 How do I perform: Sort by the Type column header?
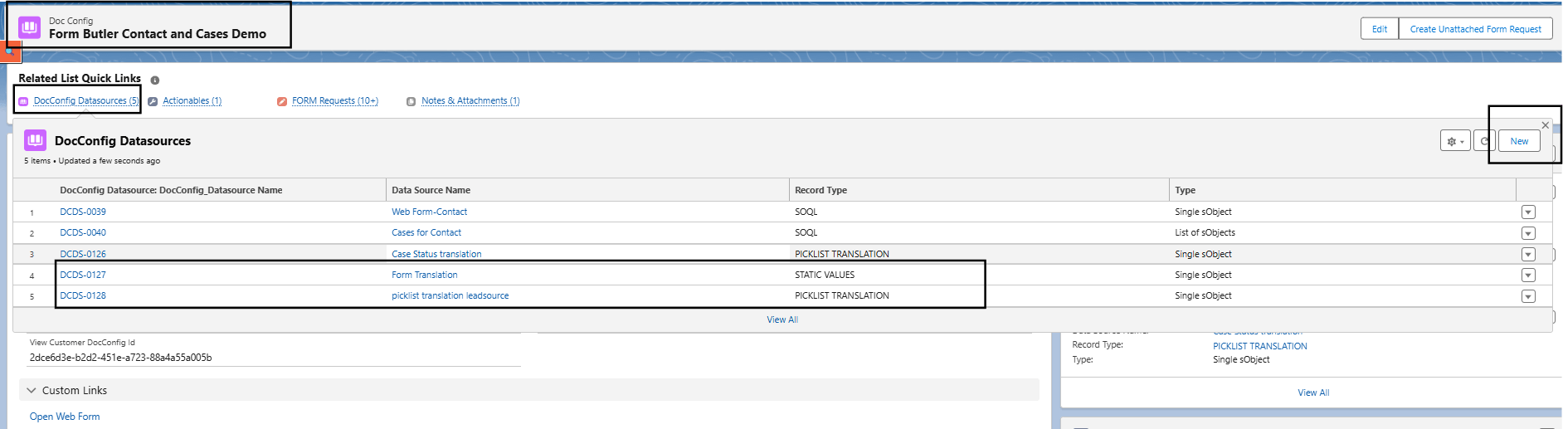[1185, 190]
